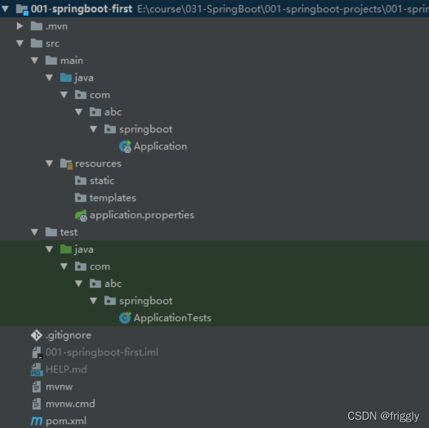Collapse the resources folder arrow
The width and height of the screenshot is (429, 428).
click(49, 164)
